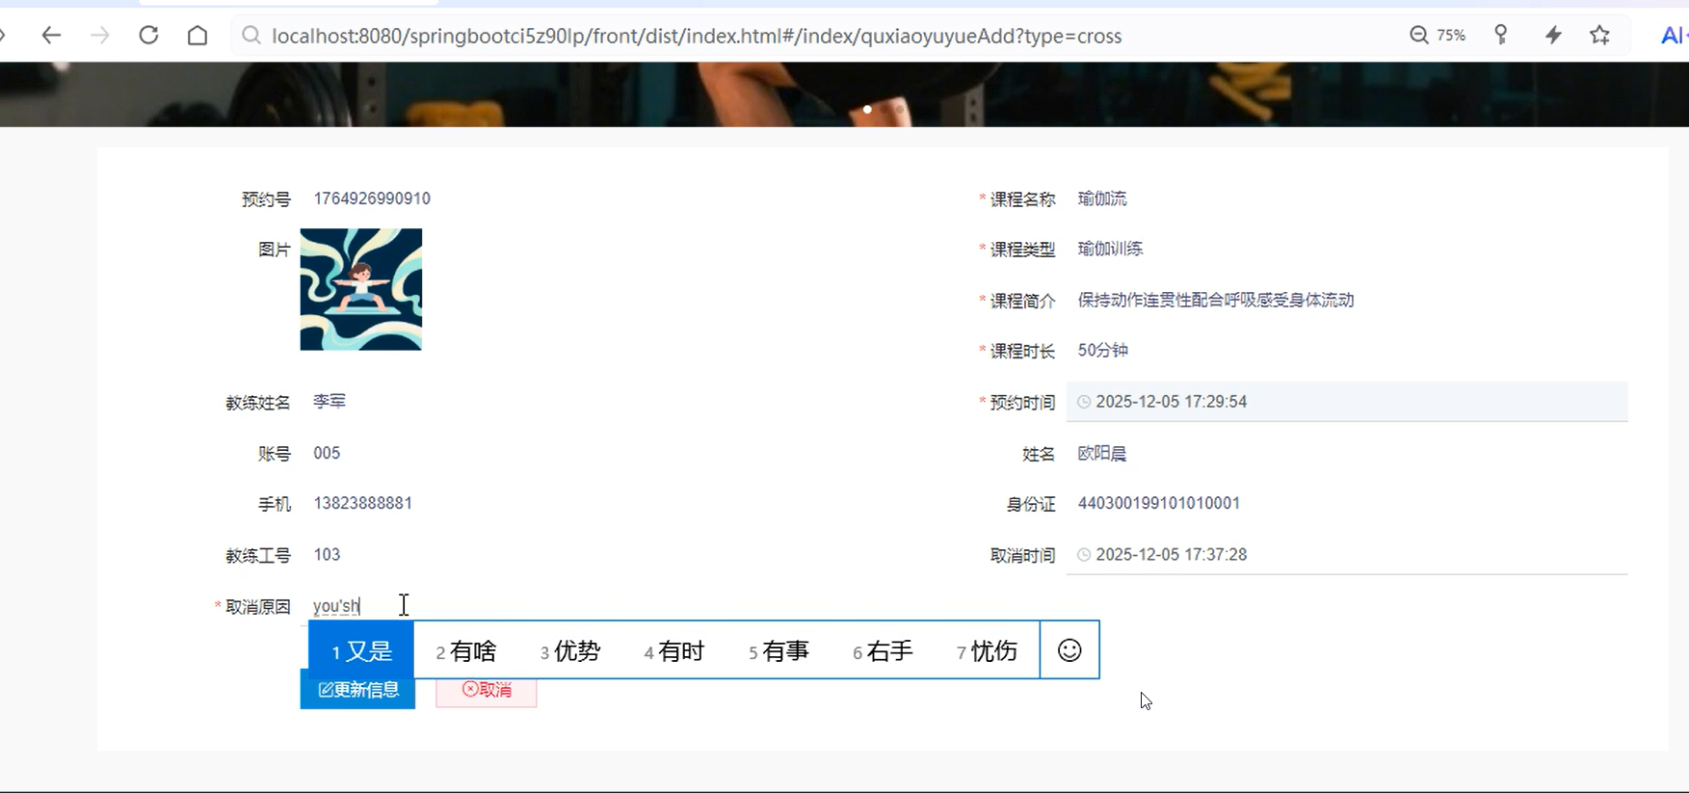Click the phone number 13823888881
This screenshot has height=793, width=1689.
pyautogui.click(x=363, y=503)
